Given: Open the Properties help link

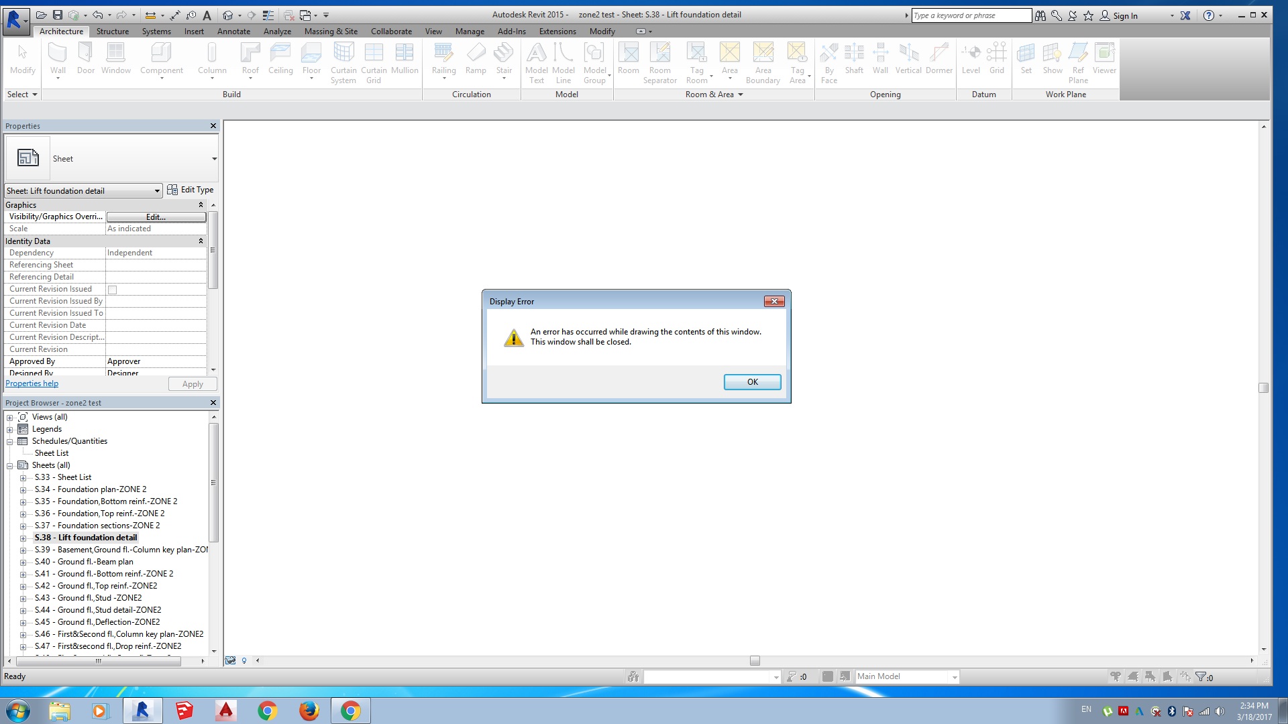Looking at the screenshot, I should point(32,383).
